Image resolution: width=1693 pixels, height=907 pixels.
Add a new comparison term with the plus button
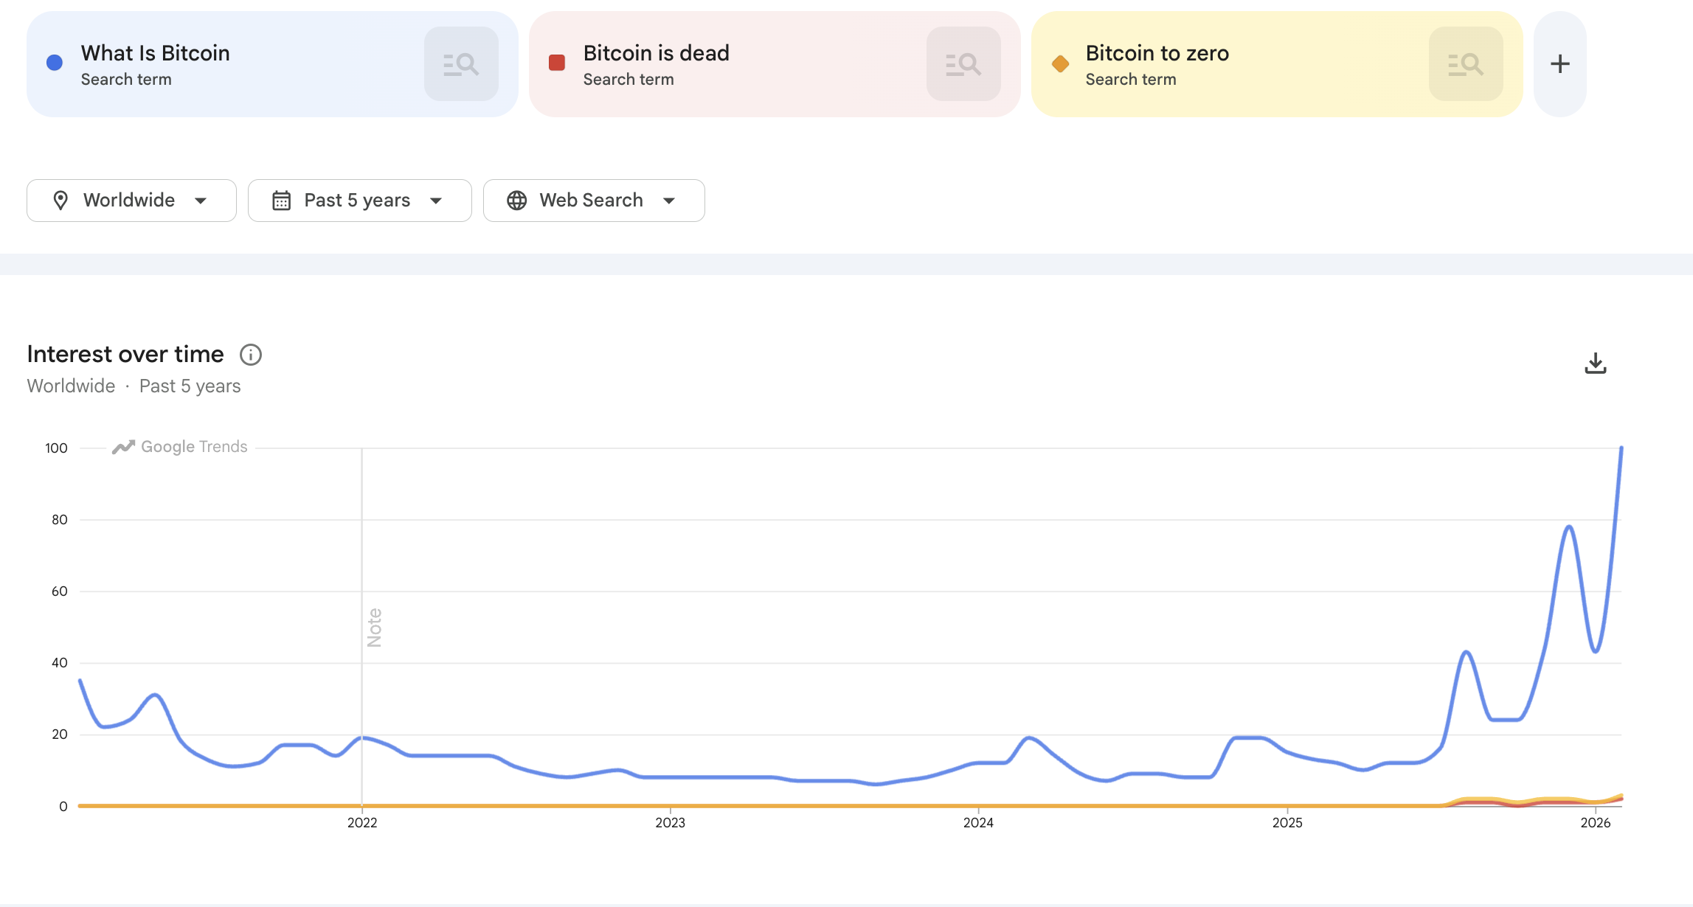pos(1559,63)
